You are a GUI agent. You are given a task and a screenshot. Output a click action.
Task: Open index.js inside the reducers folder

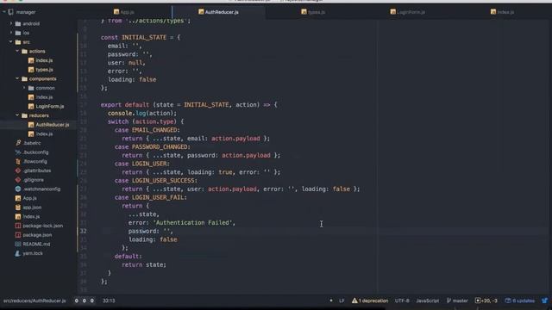point(44,134)
